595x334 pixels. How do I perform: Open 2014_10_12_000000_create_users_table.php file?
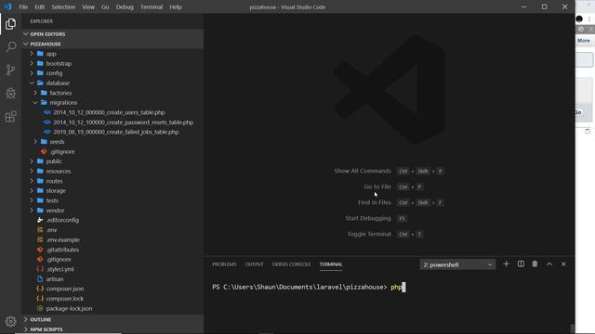point(109,112)
